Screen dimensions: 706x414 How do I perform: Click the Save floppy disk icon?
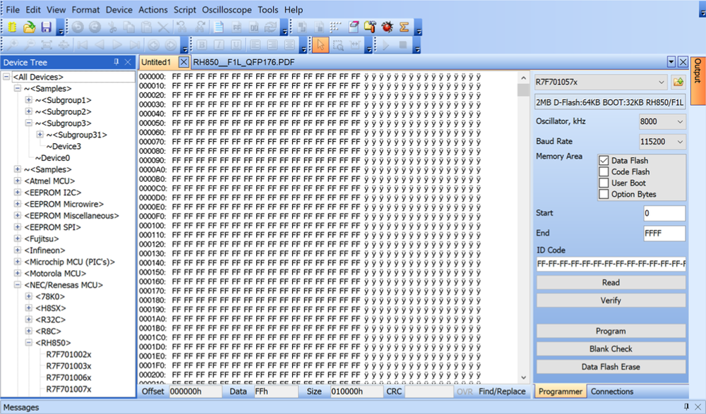[x=46, y=28]
